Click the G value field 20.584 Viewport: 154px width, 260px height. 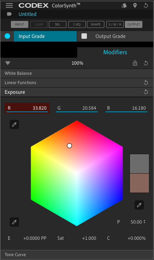click(x=77, y=108)
